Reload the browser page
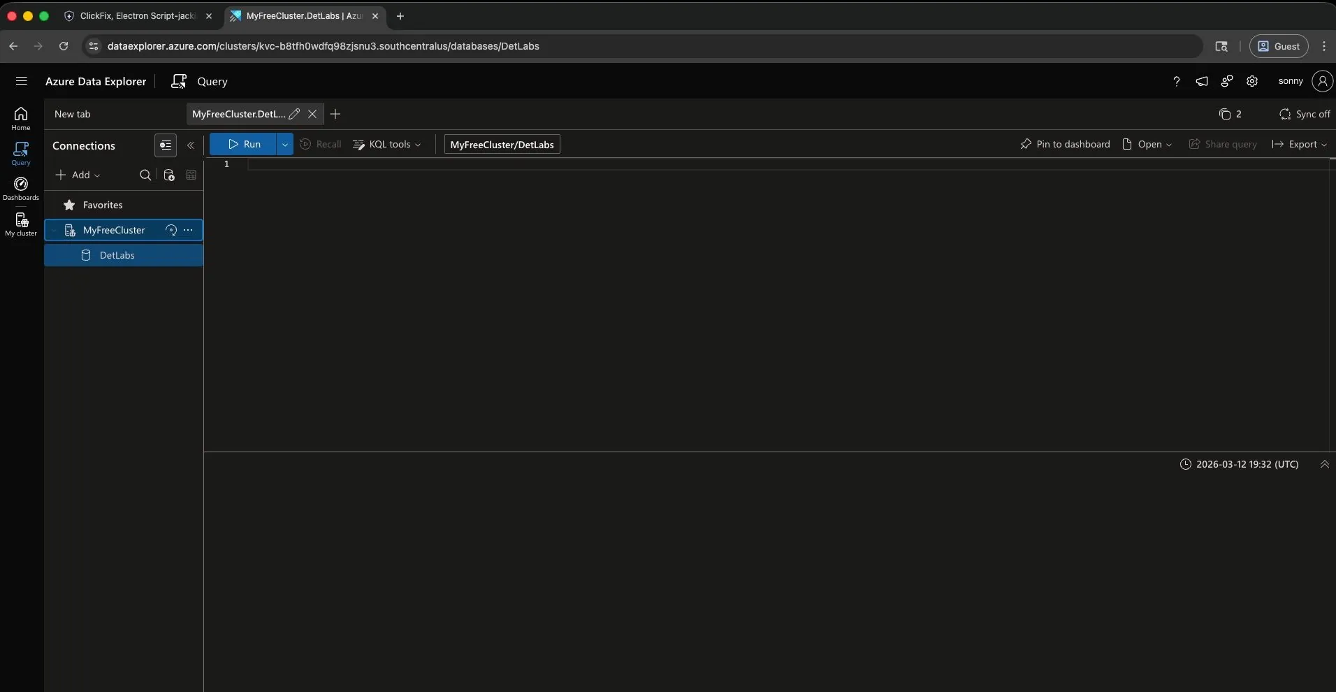Screen dimensions: 1336x692 pyautogui.click(x=64, y=46)
